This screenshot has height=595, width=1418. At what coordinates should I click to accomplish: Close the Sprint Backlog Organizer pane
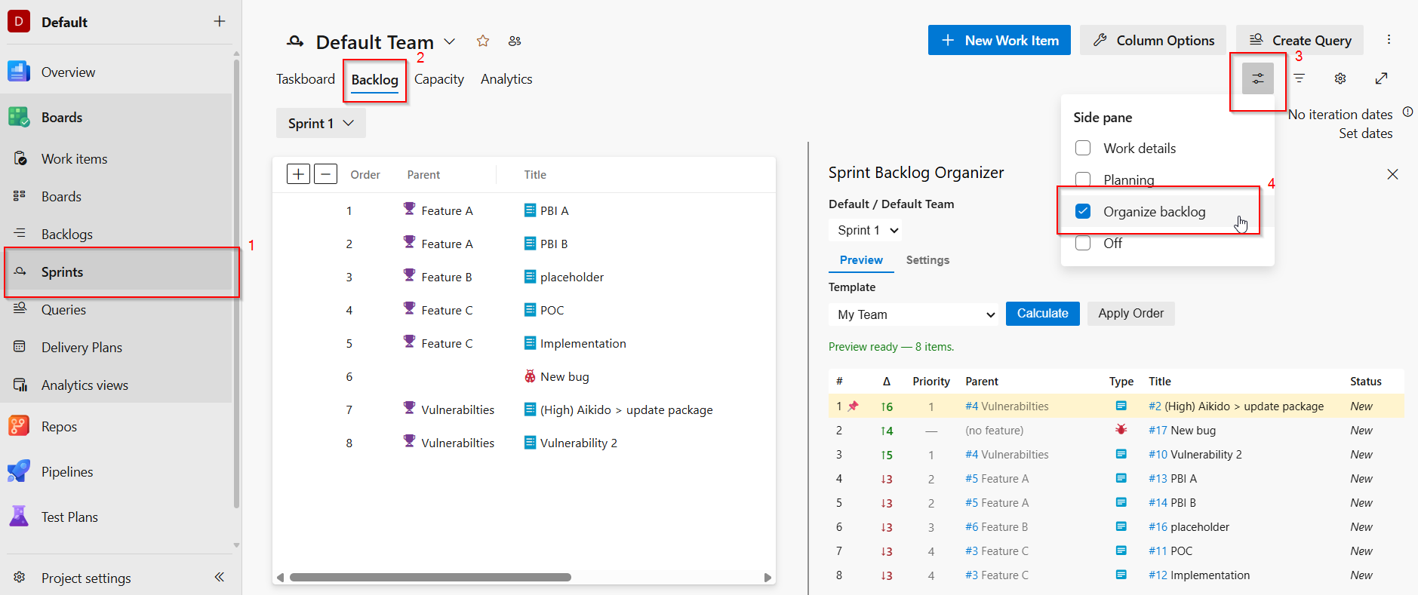1393,174
